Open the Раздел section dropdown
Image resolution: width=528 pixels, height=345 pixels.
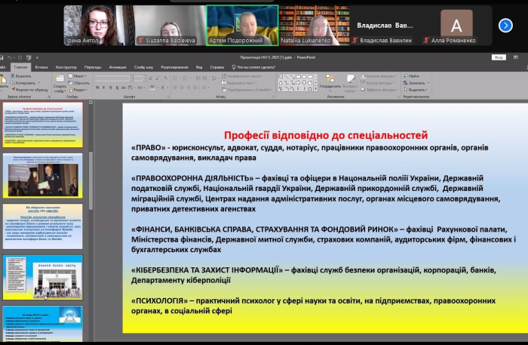coord(78,90)
